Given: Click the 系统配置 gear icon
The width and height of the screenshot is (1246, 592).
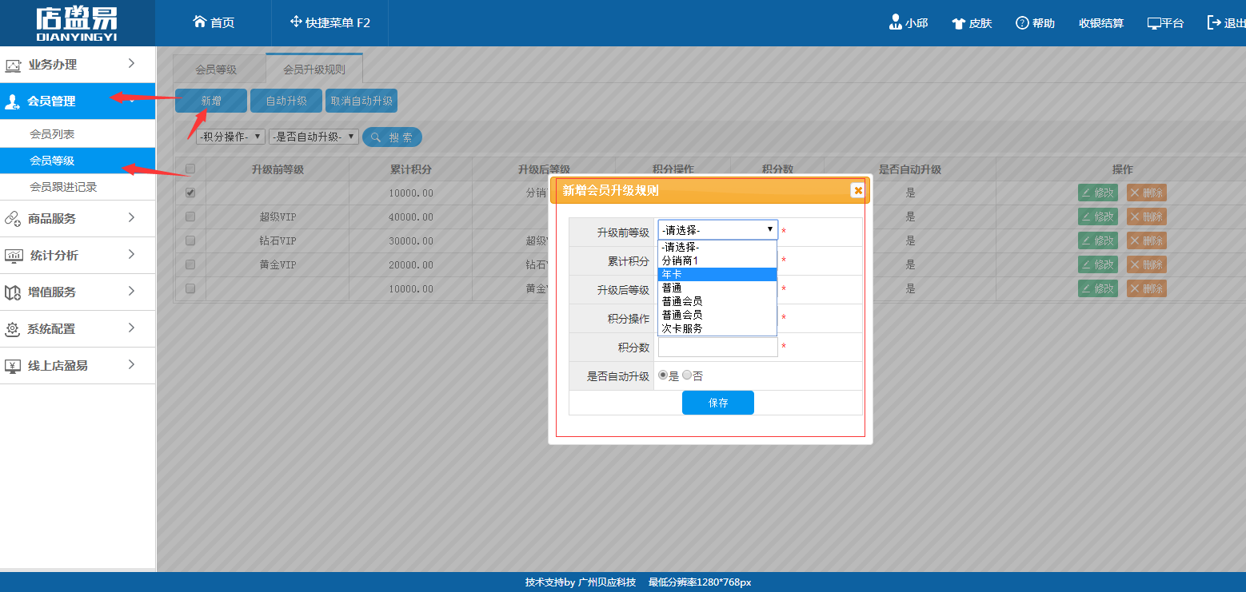Looking at the screenshot, I should point(13,329).
